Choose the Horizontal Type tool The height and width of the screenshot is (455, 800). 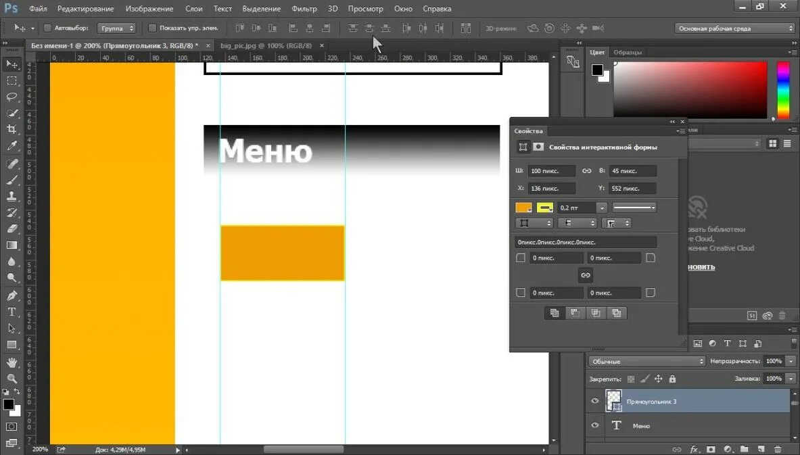[11, 312]
